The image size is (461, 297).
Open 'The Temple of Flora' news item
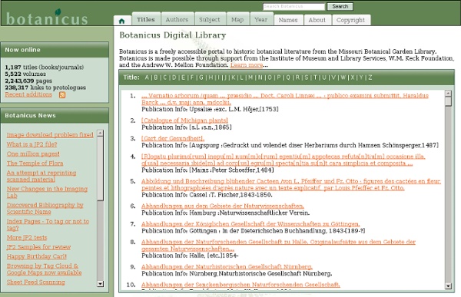coord(35,163)
